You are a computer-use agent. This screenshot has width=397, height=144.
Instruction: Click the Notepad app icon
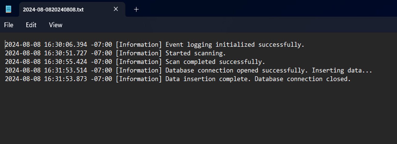click(8, 9)
